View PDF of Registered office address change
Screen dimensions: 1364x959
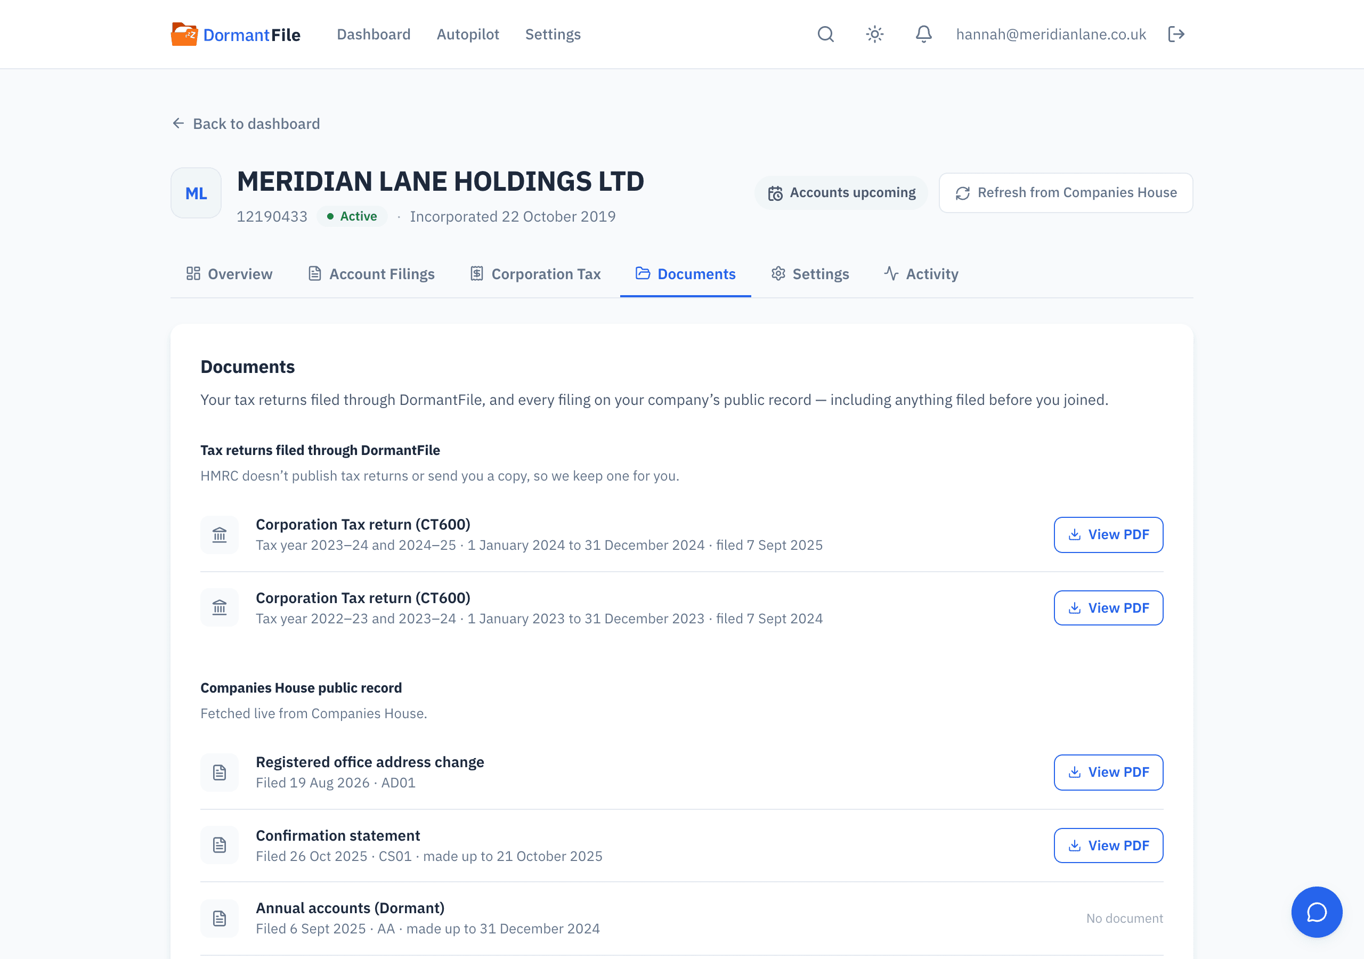(1109, 773)
